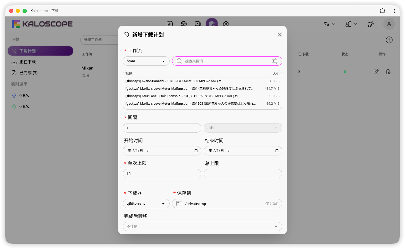This screenshot has width=405, height=249.
Task: Open the media player top nav icon
Action: [x=198, y=24]
